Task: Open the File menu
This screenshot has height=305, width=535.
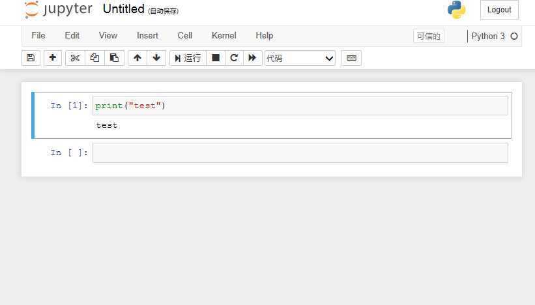Action: click(38, 35)
